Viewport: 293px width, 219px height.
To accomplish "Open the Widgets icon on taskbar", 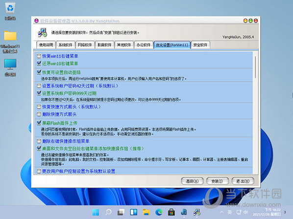I will pos(134,212).
